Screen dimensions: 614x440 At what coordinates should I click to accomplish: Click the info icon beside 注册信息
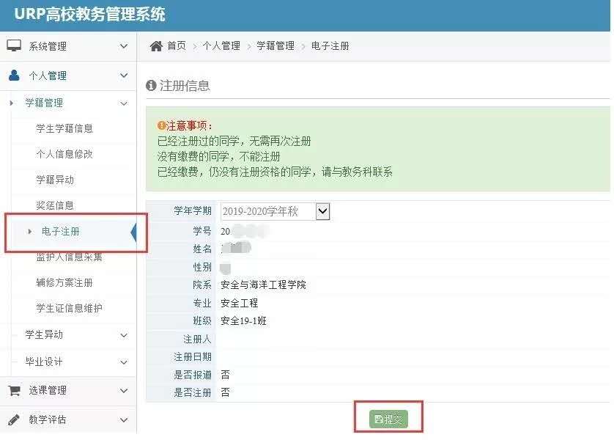coord(151,86)
